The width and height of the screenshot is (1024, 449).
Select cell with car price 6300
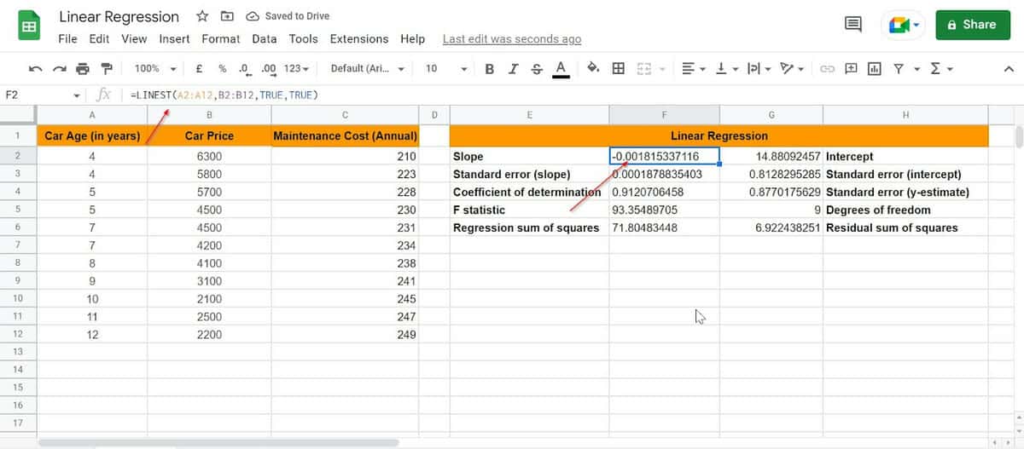coord(208,156)
